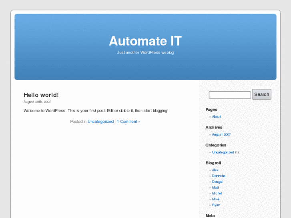Open the August 2007 archive link
The image size is (291, 218).
pos(221,134)
